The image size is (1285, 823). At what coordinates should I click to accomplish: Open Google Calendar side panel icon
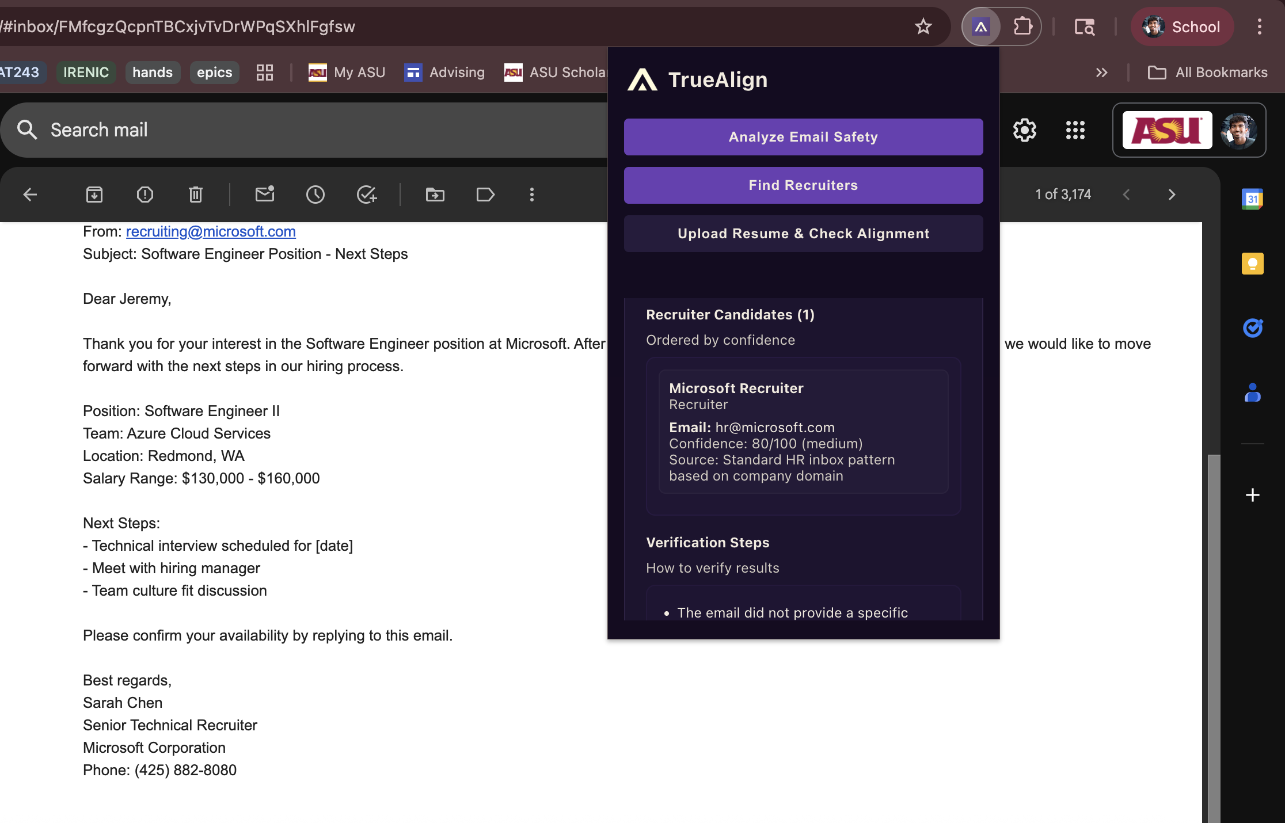[1252, 199]
